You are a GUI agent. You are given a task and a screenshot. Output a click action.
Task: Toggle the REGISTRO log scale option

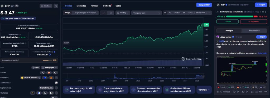click(x=200, y=13)
